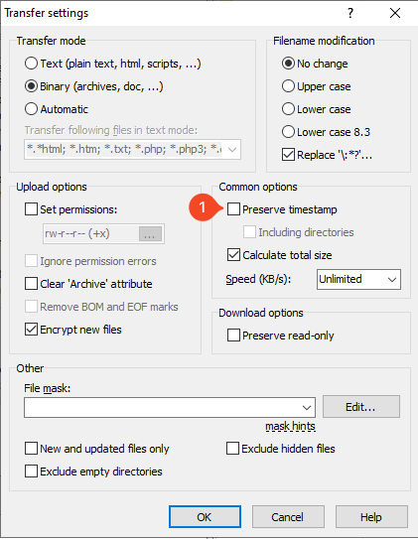Choose Upper case filename modification
The width and height of the screenshot is (418, 539).
click(288, 86)
